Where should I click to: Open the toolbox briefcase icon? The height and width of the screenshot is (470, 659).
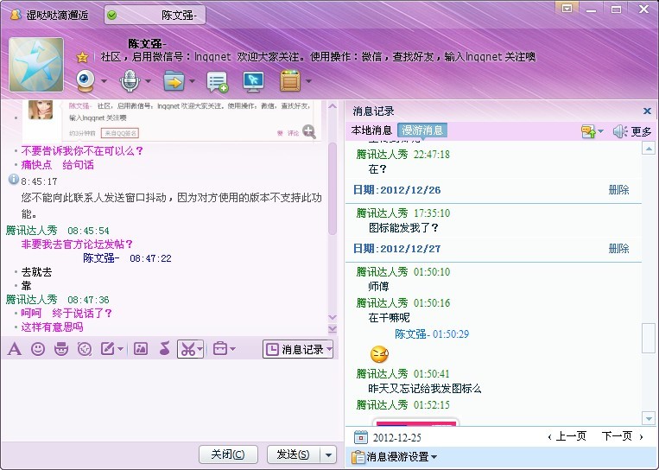coord(220,349)
